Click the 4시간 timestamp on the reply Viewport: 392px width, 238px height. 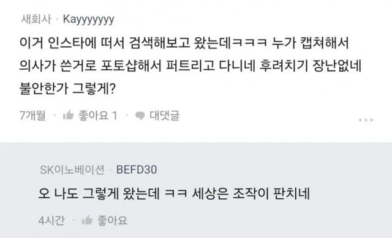(x=51, y=220)
